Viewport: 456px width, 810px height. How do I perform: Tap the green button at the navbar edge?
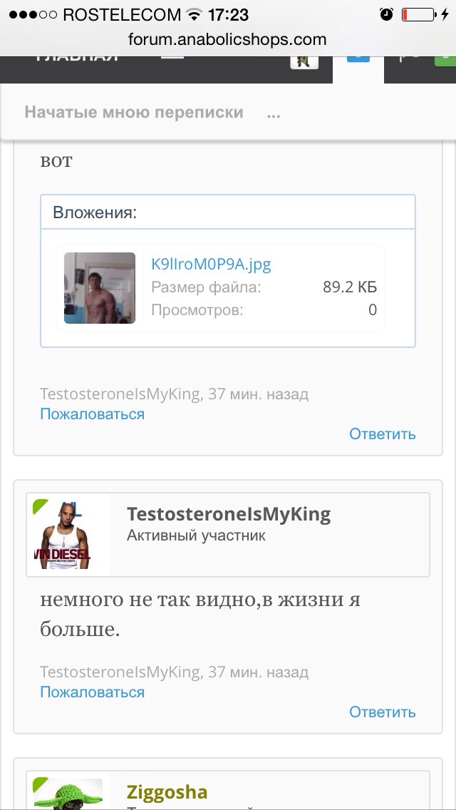pyautogui.click(x=445, y=61)
